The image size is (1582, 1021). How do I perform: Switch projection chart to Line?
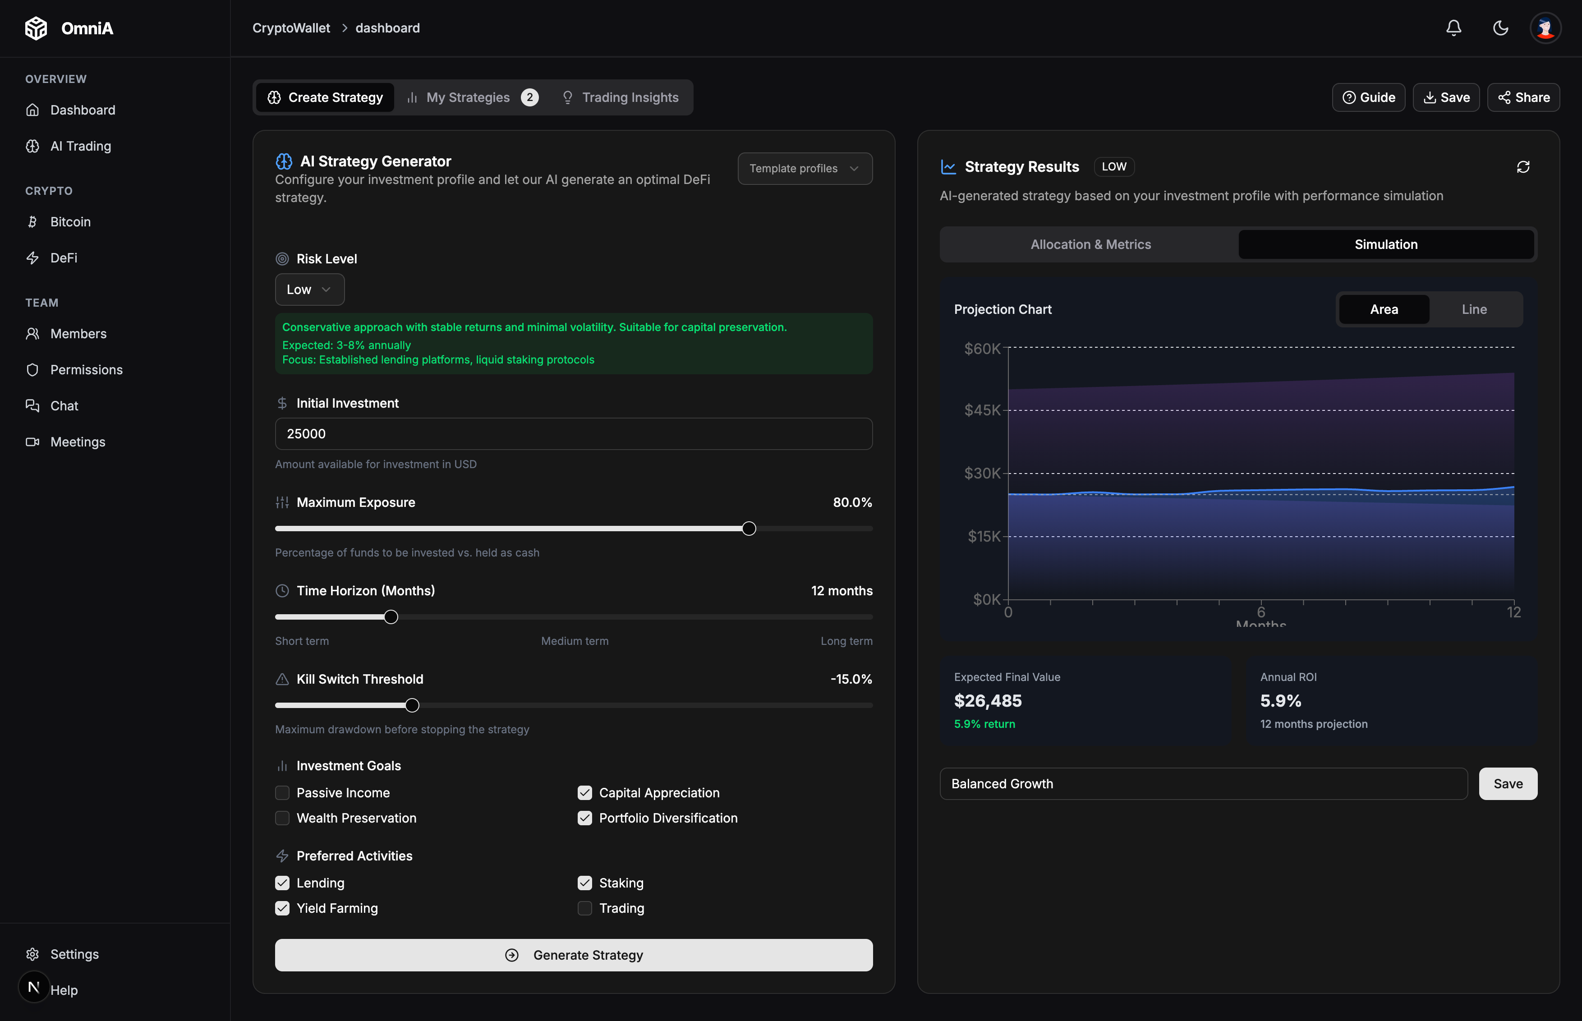[1474, 309]
